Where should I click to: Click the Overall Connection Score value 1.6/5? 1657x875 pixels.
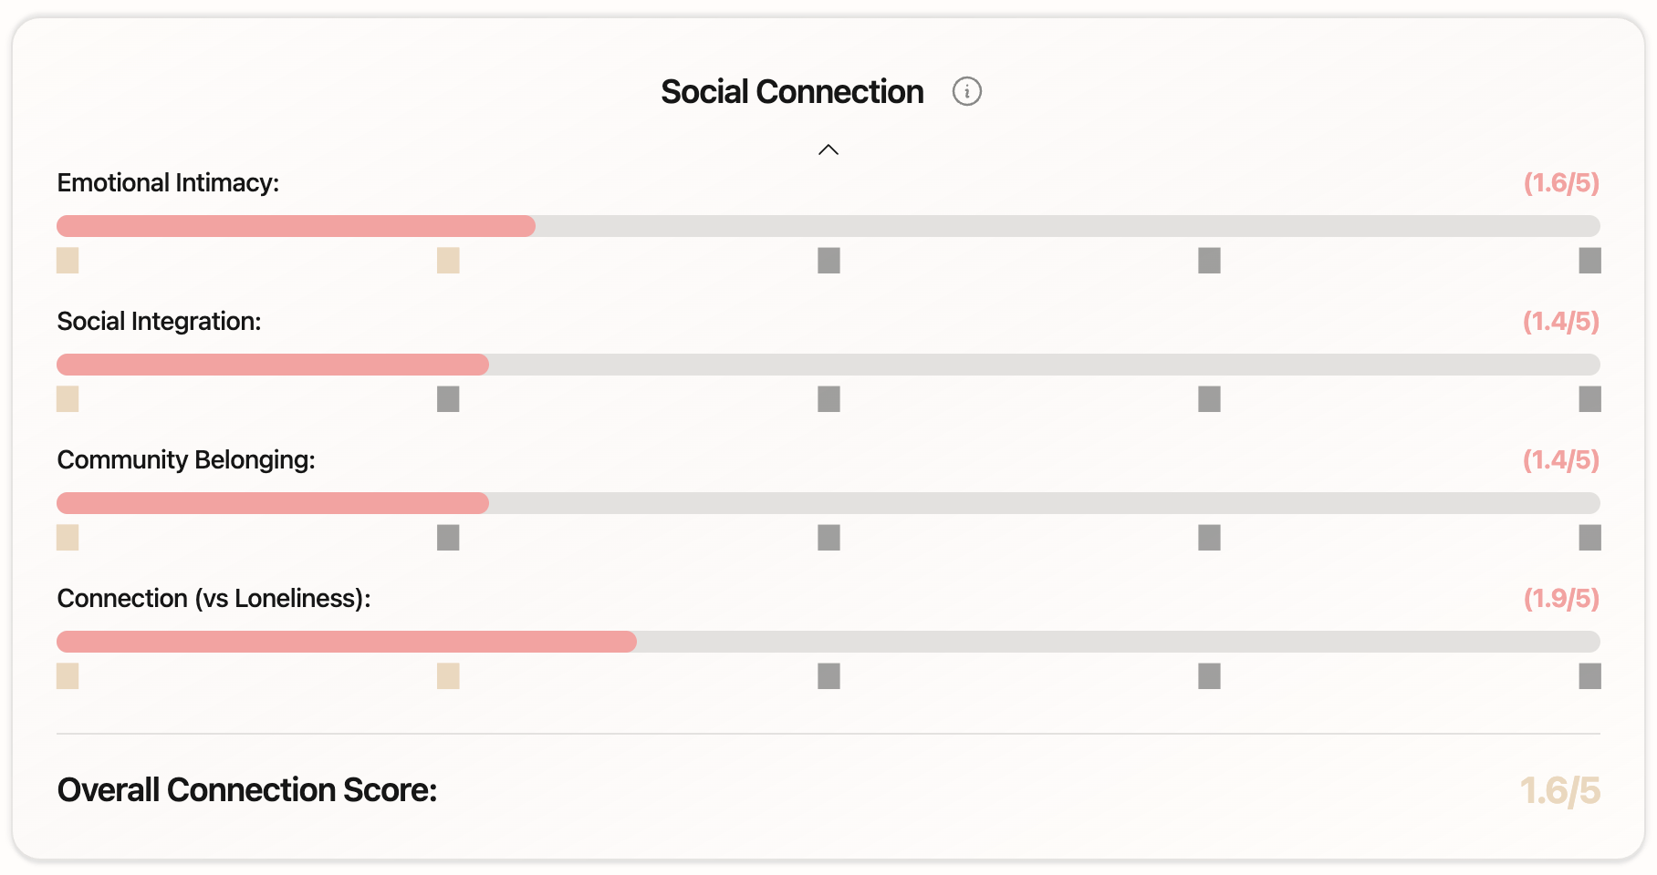tap(1559, 790)
